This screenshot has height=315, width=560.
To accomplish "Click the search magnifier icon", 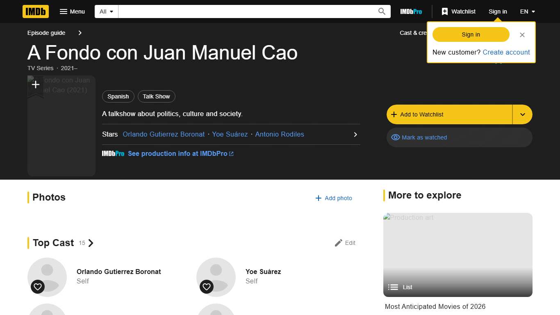I will (381, 11).
